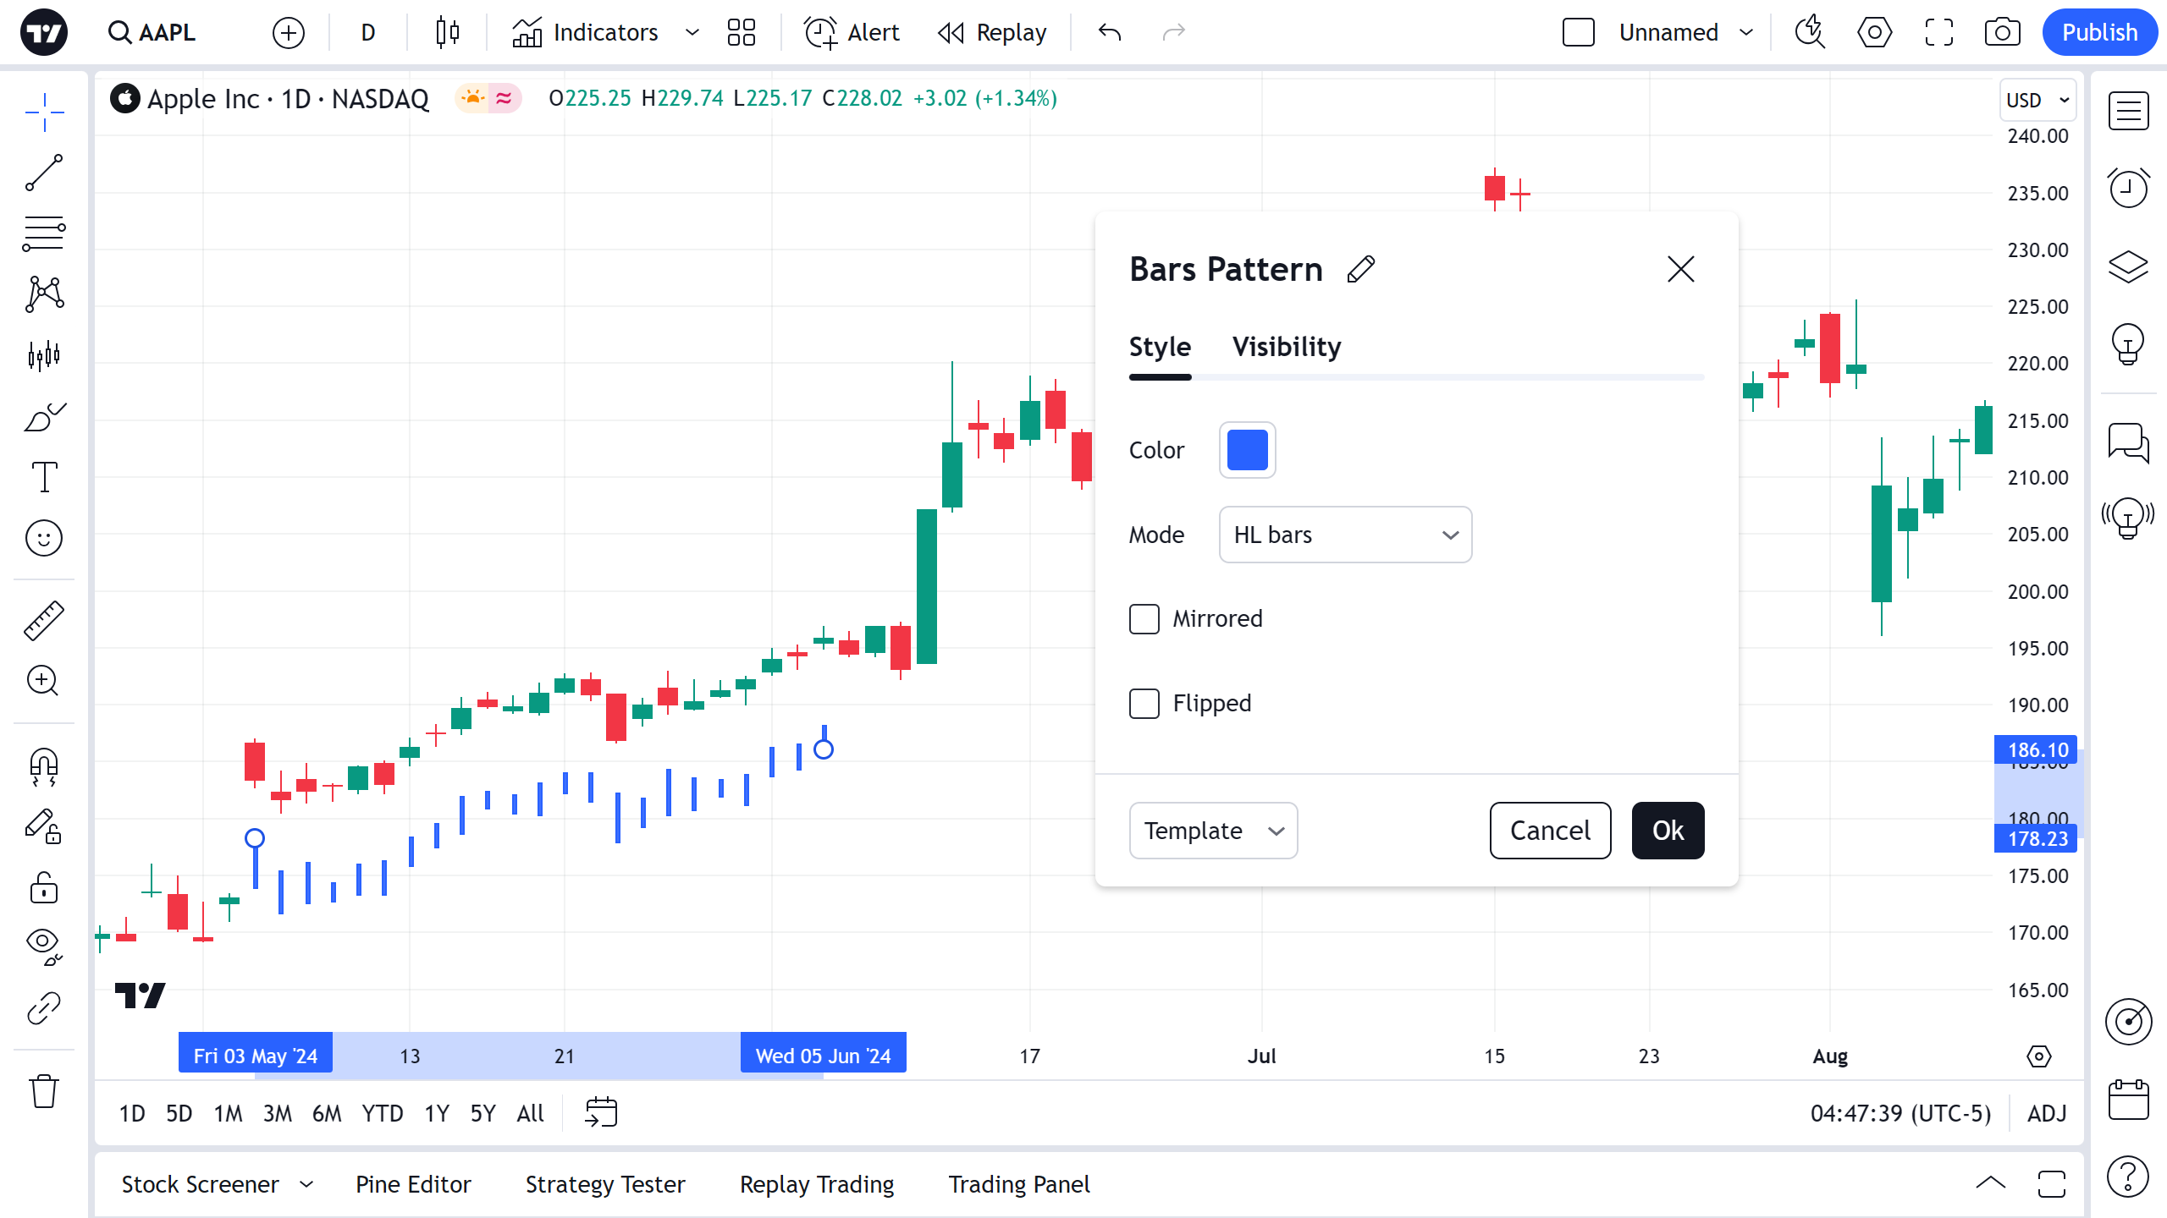The width and height of the screenshot is (2167, 1218).
Task: Enable the Mirrored checkbox
Action: (1144, 619)
